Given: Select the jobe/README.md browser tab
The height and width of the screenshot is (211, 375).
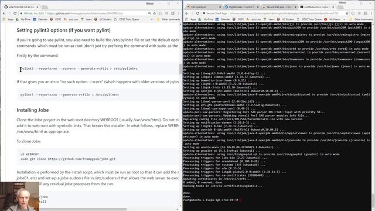Looking at the screenshot, I should tap(22, 7).
